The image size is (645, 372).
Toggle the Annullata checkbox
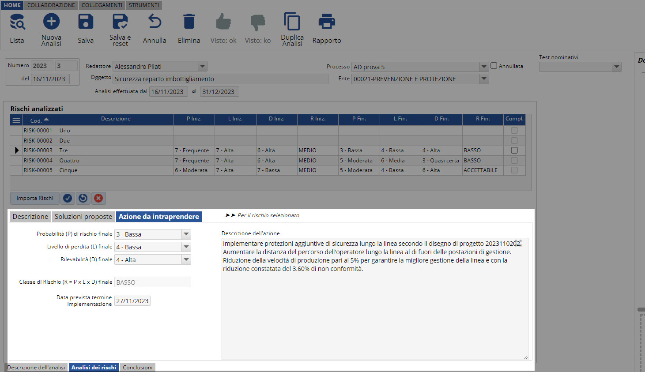494,66
